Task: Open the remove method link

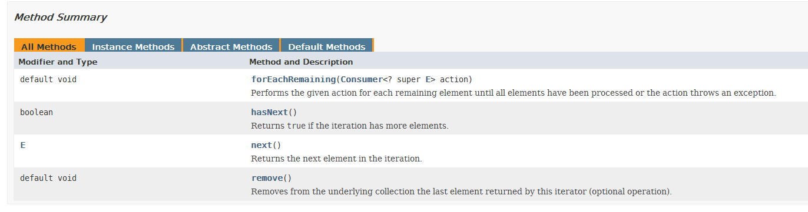Action: point(267,178)
